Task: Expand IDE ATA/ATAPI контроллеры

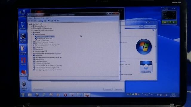Action: [x=32, y=30]
